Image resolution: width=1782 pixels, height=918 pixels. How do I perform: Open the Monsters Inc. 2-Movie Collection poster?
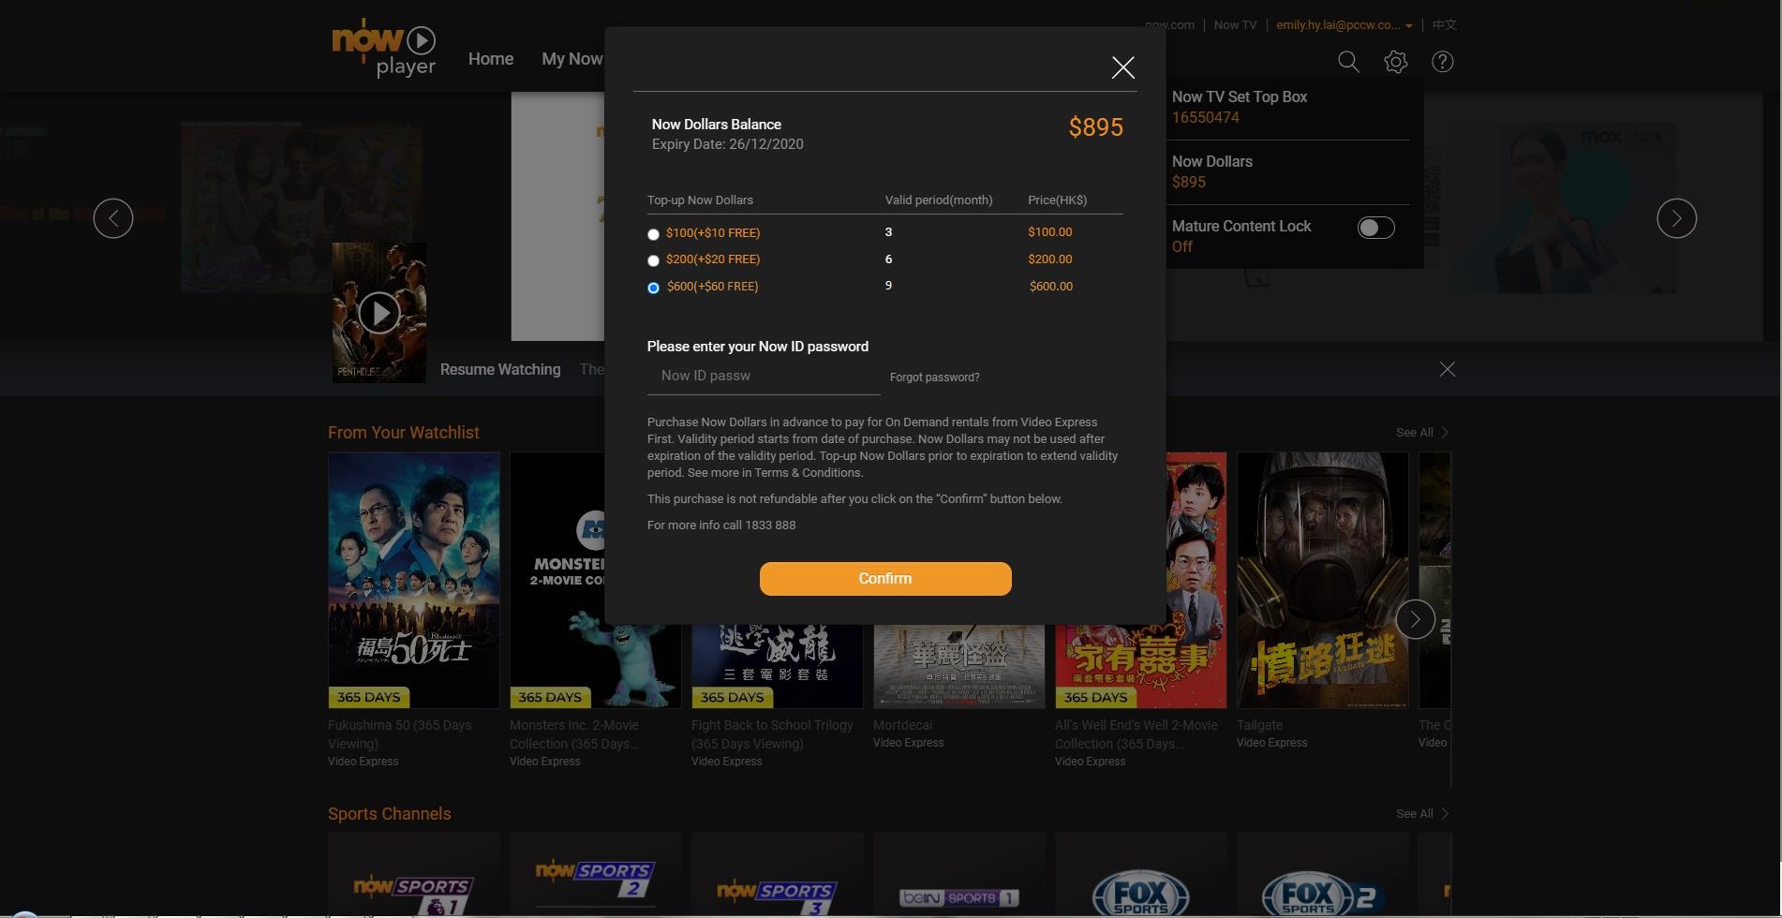tap(557, 581)
